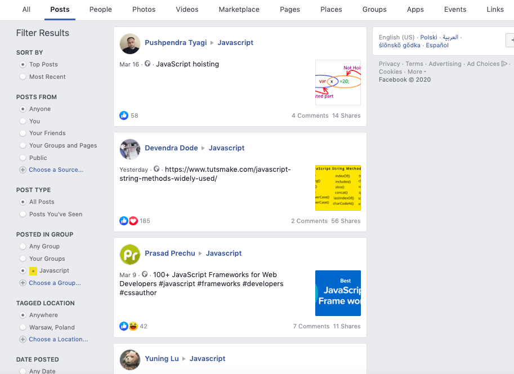This screenshot has width=514, height=374.
Task: Open Pushpendra Tyagi's profile picture
Action: coord(130,43)
